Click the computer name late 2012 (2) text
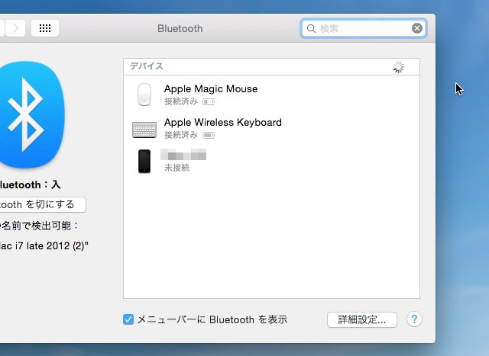The width and height of the screenshot is (489, 356). (x=44, y=245)
